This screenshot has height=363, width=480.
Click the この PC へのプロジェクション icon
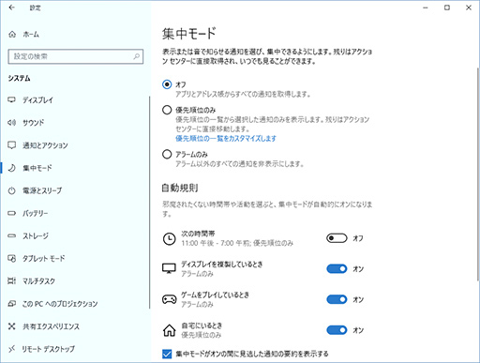(11, 304)
